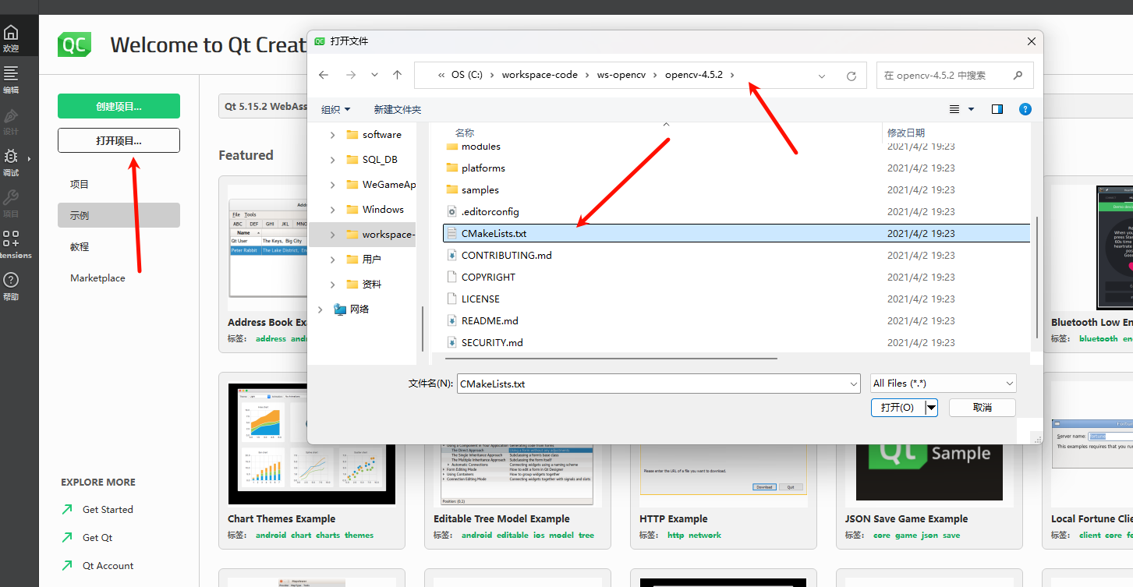
Task: Click the file list vertical scrollbar
Action: 1037,277
